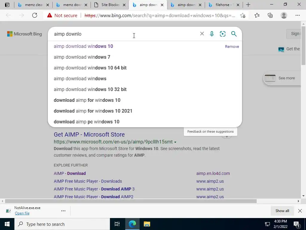Click the See more button
This screenshot has width=306, height=230.
(282, 78)
